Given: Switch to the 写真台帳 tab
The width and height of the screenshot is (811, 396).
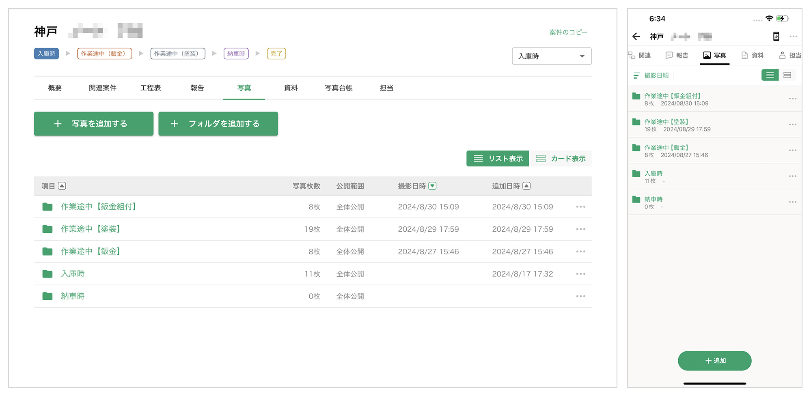Looking at the screenshot, I should (x=339, y=88).
